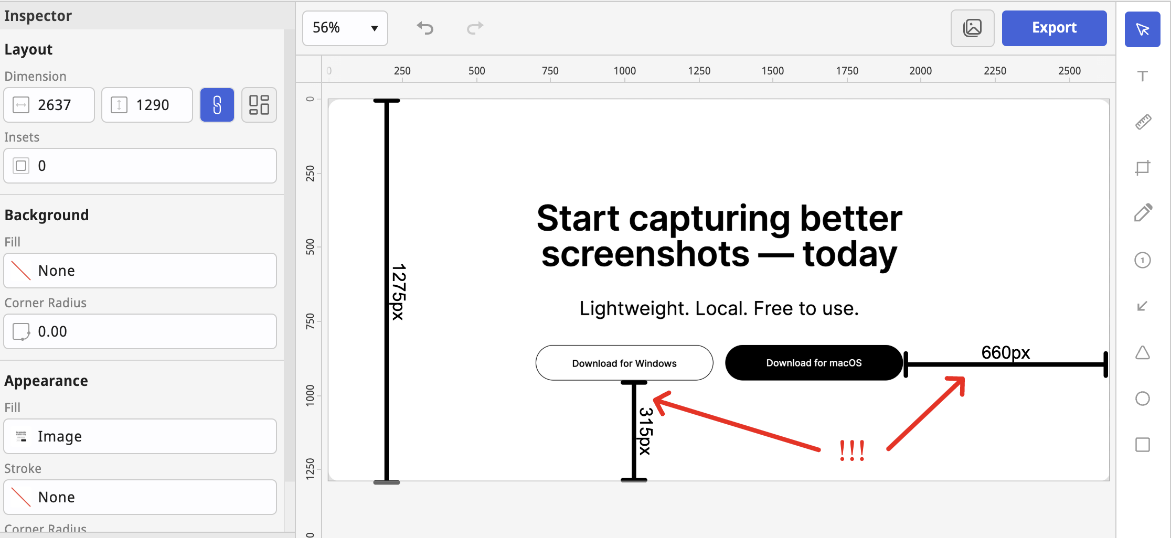Select the Text tool
This screenshot has height=538, width=1171.
pos(1142,77)
